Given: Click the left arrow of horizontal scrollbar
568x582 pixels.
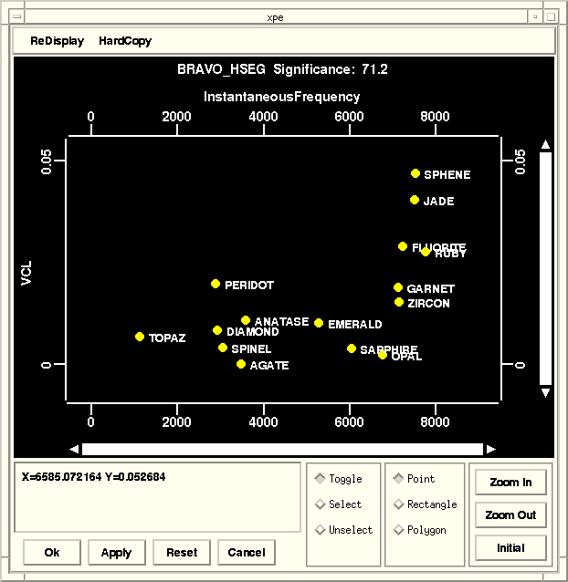Looking at the screenshot, I should [x=74, y=449].
